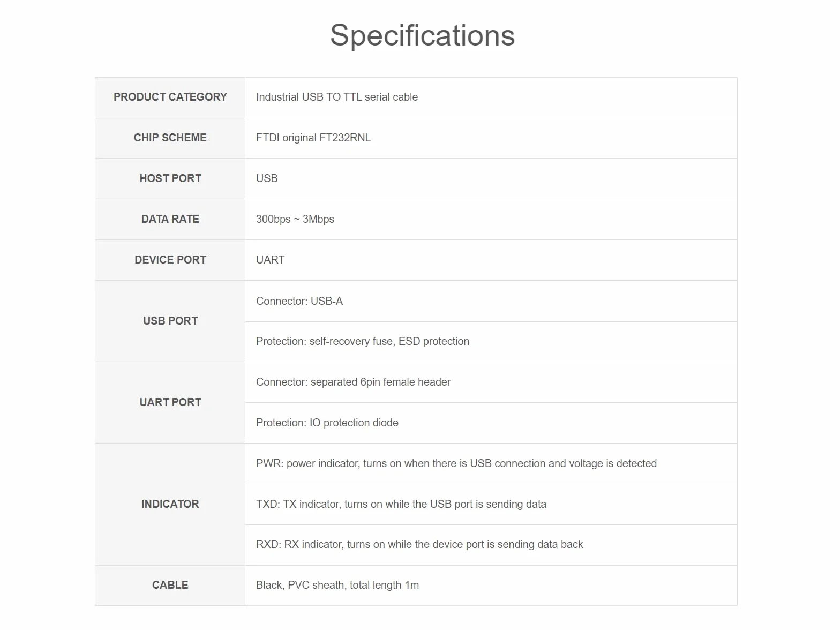This screenshot has height=630, width=840.
Task: Select the HOST PORT label
Action: pos(170,178)
